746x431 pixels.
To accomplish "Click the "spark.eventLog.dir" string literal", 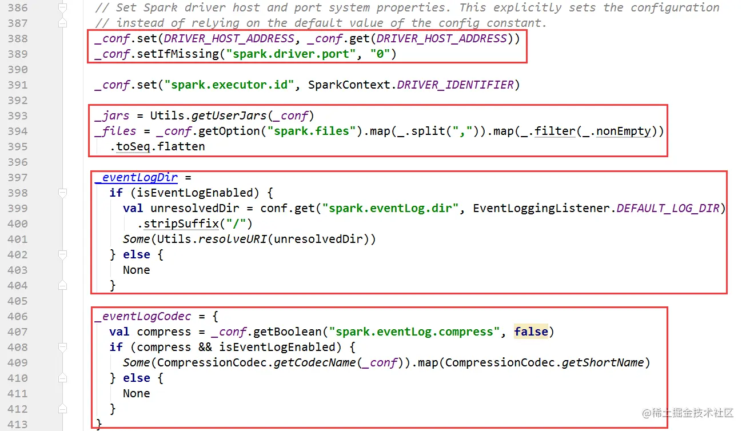I will [x=391, y=209].
